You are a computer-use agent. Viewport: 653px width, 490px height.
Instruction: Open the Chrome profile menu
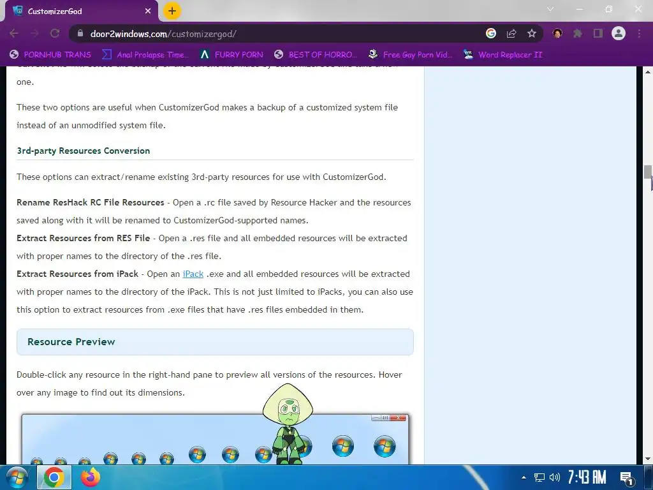click(619, 33)
